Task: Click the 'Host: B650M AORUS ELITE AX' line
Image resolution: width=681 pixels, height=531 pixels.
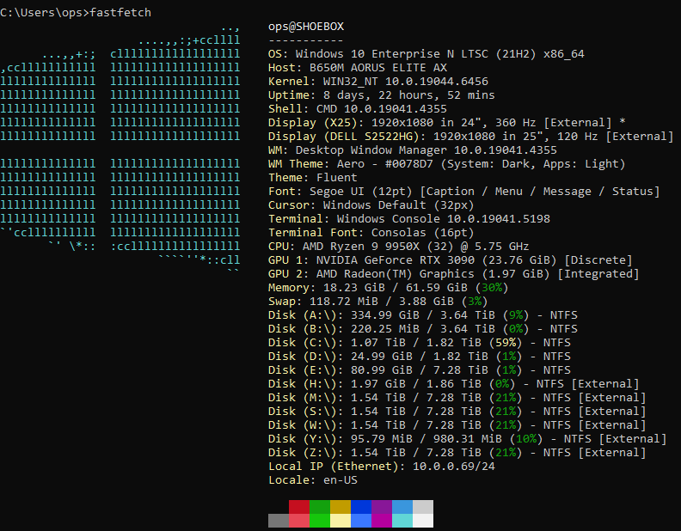Action: click(358, 68)
